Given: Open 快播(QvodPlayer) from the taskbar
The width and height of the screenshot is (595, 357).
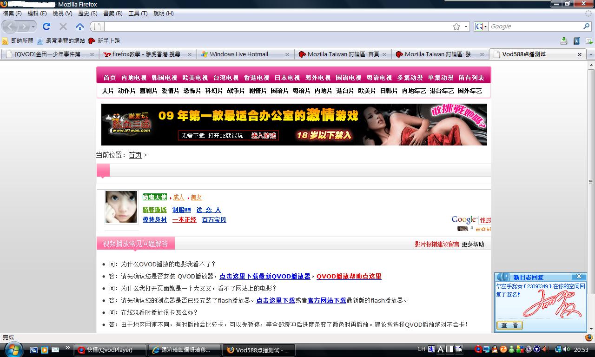Looking at the screenshot, I should point(111,350).
